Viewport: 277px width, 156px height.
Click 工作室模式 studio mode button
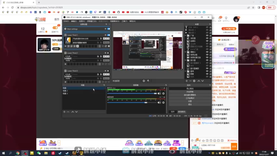click(x=190, y=98)
